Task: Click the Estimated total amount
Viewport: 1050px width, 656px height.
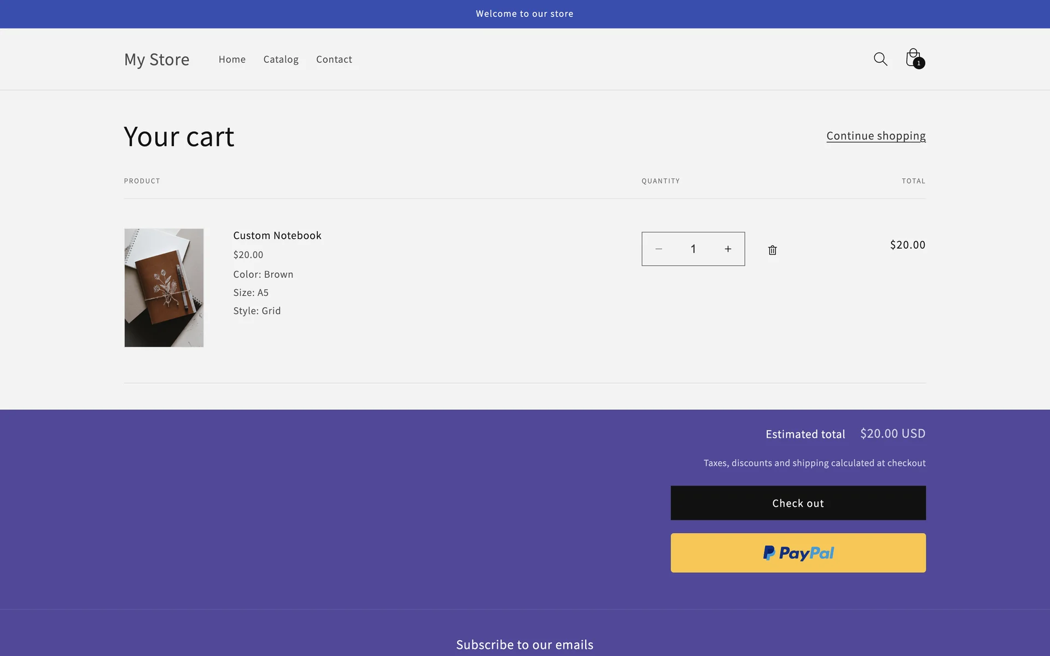Action: click(x=892, y=434)
